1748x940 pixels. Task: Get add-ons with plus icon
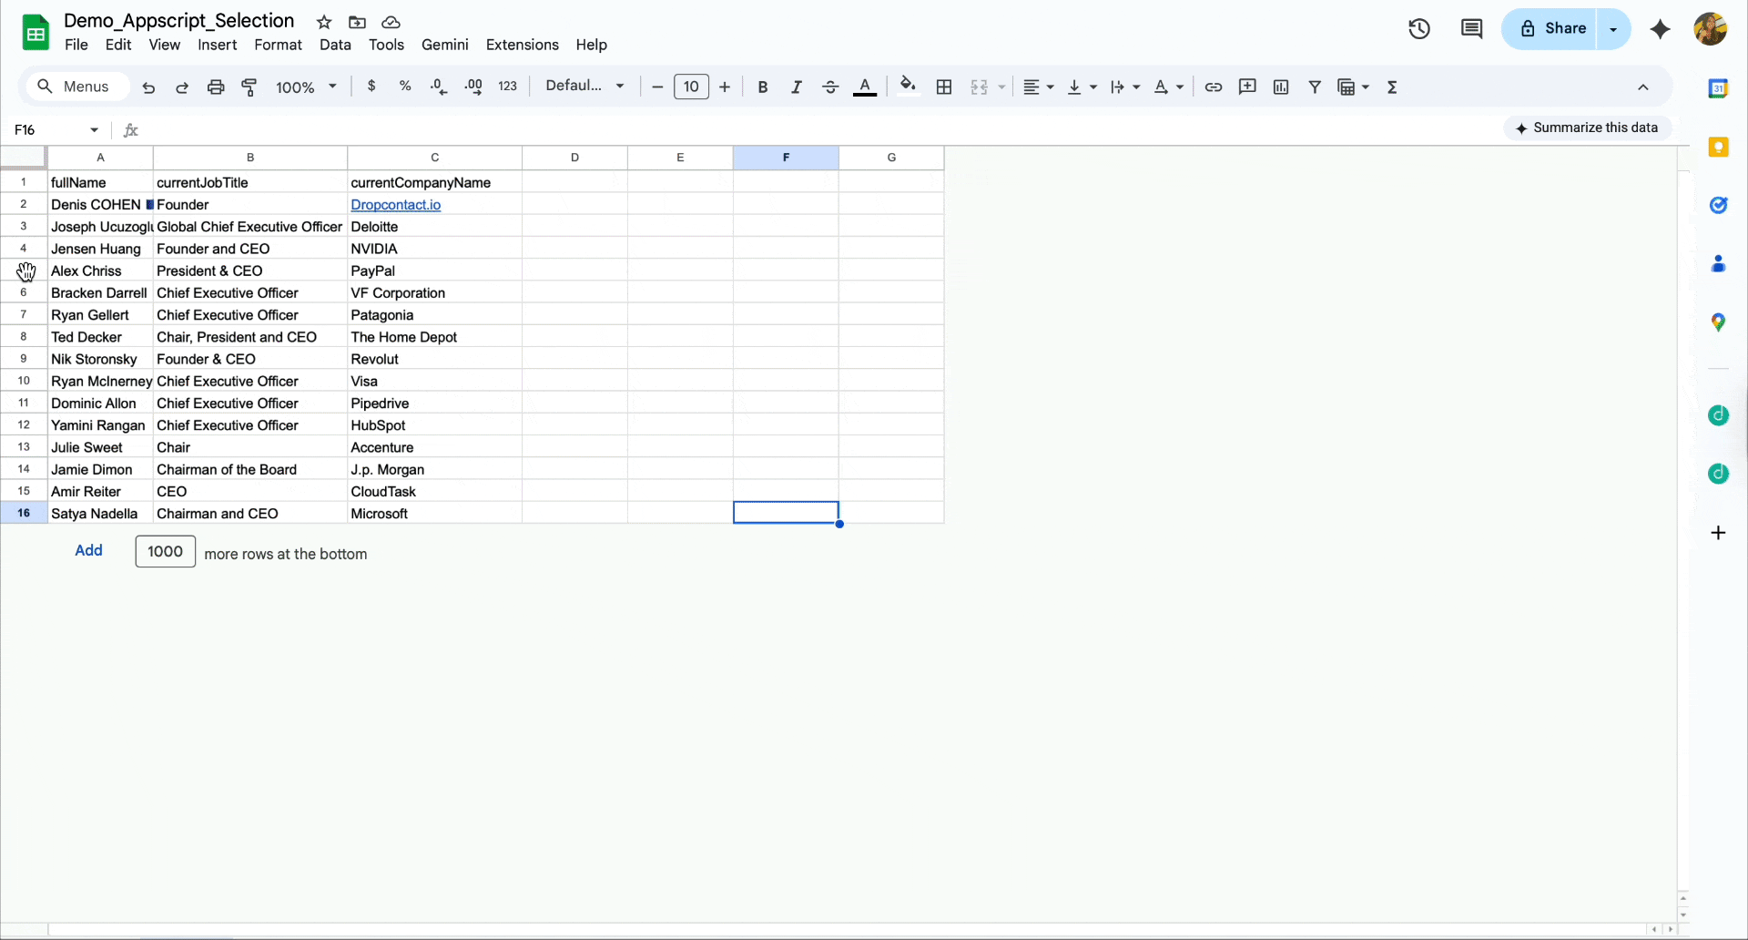click(x=1718, y=533)
